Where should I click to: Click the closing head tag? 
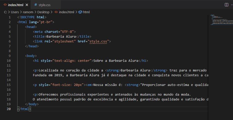click(32, 46)
